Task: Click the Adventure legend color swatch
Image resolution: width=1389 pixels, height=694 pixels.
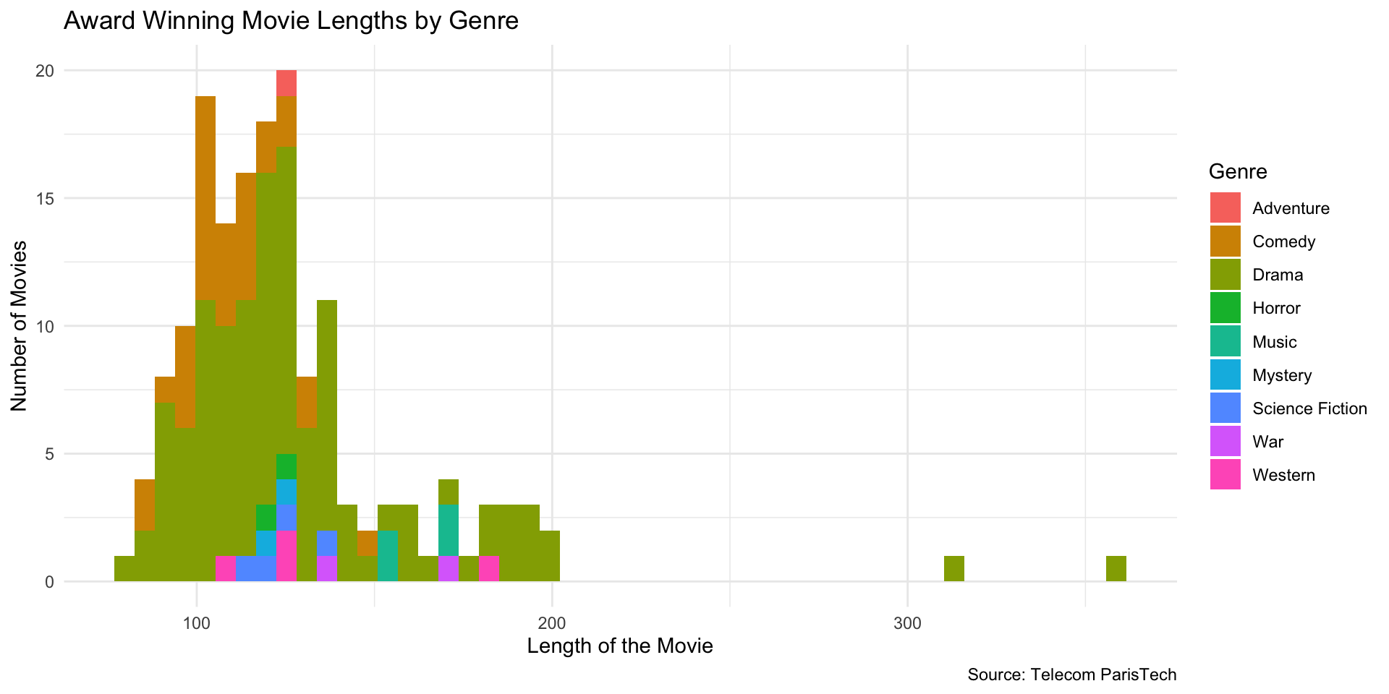Action: (x=1225, y=208)
